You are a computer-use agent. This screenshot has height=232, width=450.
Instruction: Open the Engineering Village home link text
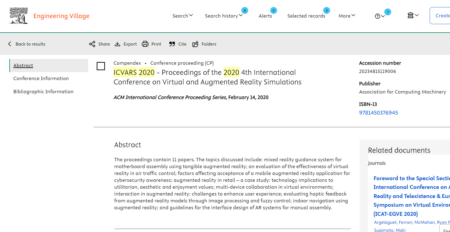tap(61, 16)
